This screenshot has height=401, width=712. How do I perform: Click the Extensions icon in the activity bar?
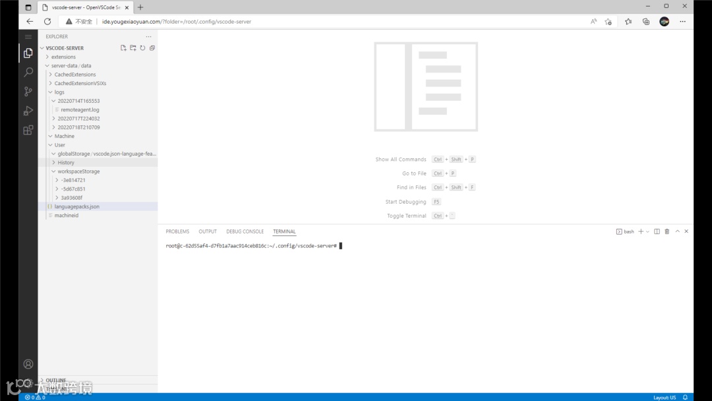click(x=28, y=130)
